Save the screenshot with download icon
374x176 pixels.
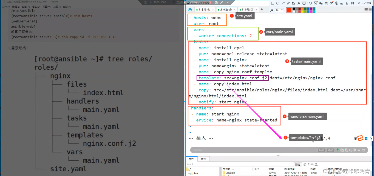(342, 3)
